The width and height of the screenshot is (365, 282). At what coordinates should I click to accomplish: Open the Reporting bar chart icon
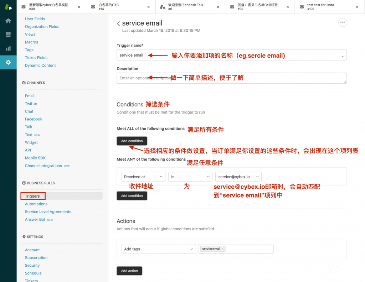pyautogui.click(x=8, y=48)
